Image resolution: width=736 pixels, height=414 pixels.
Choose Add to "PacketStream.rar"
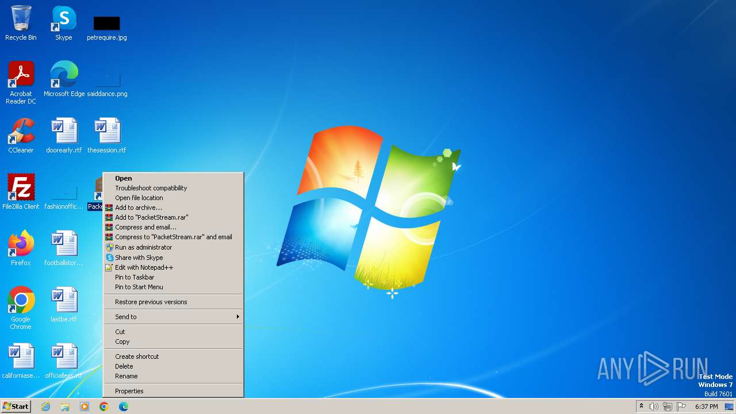(x=173, y=217)
